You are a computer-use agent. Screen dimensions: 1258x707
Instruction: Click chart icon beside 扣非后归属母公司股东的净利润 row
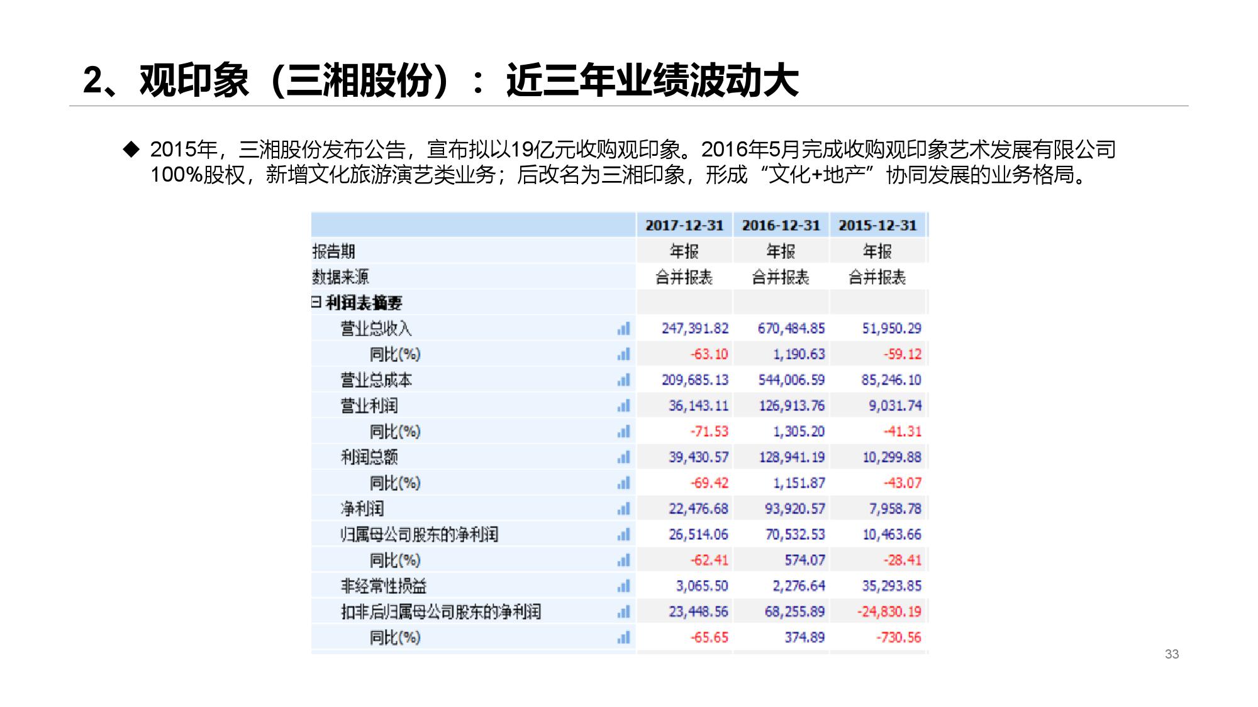coord(623,612)
